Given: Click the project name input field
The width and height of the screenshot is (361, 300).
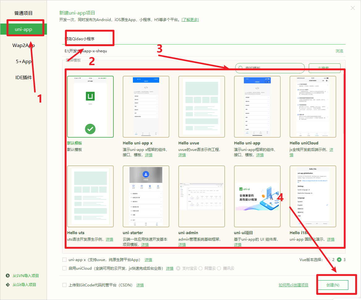Looking at the screenshot, I should 204,39.
